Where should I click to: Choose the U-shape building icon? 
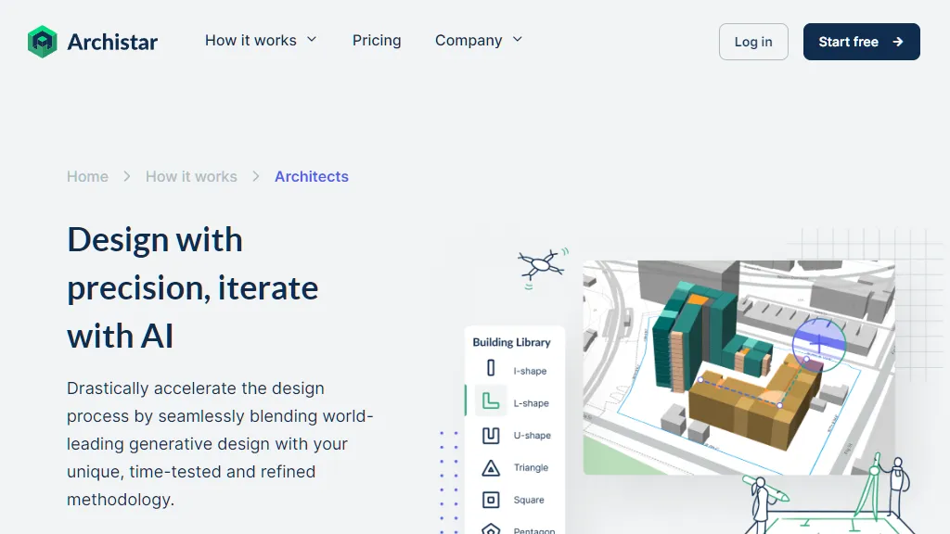tap(491, 436)
